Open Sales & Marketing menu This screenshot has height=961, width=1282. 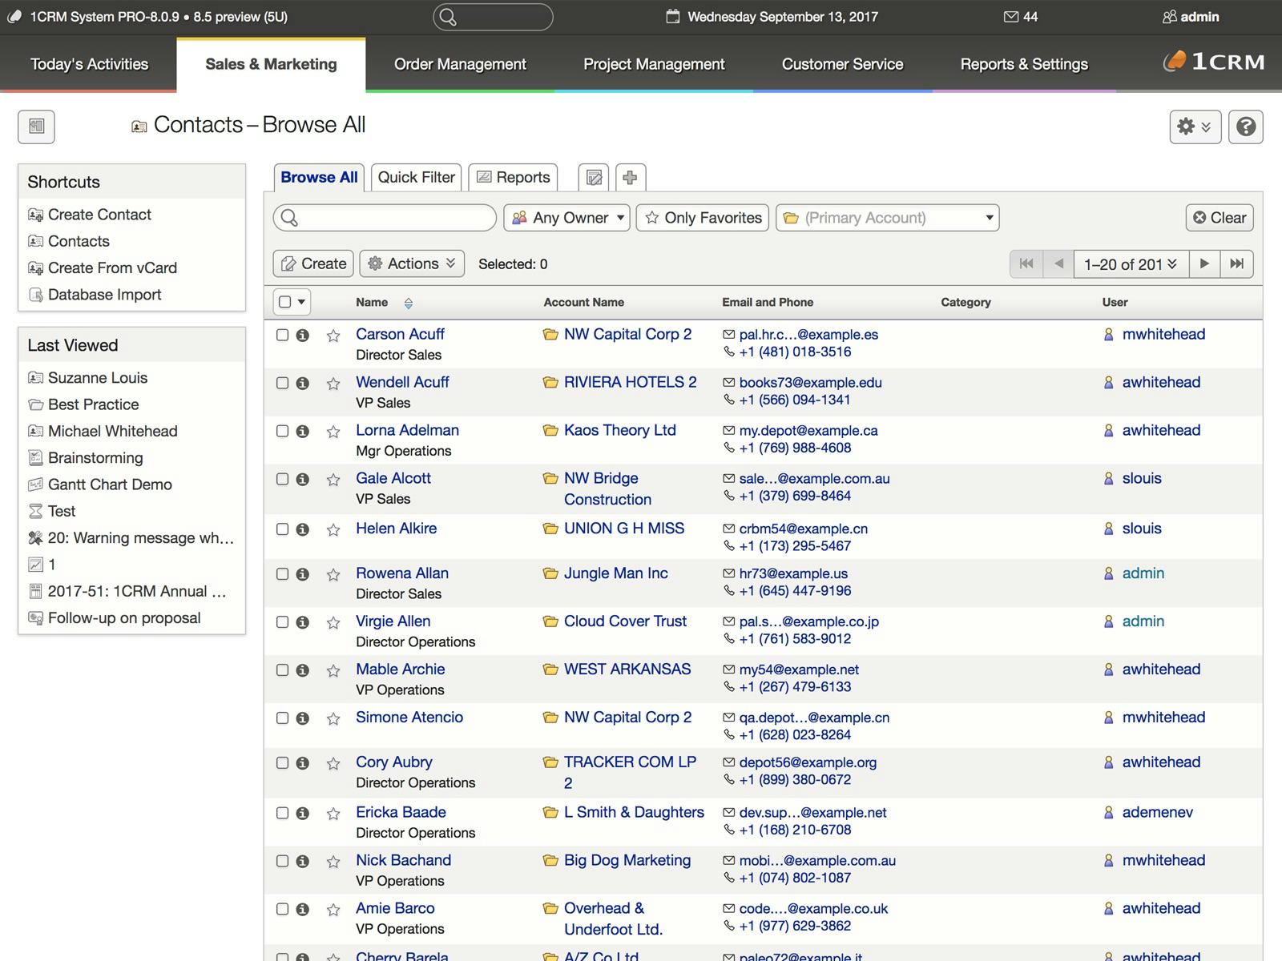271,64
